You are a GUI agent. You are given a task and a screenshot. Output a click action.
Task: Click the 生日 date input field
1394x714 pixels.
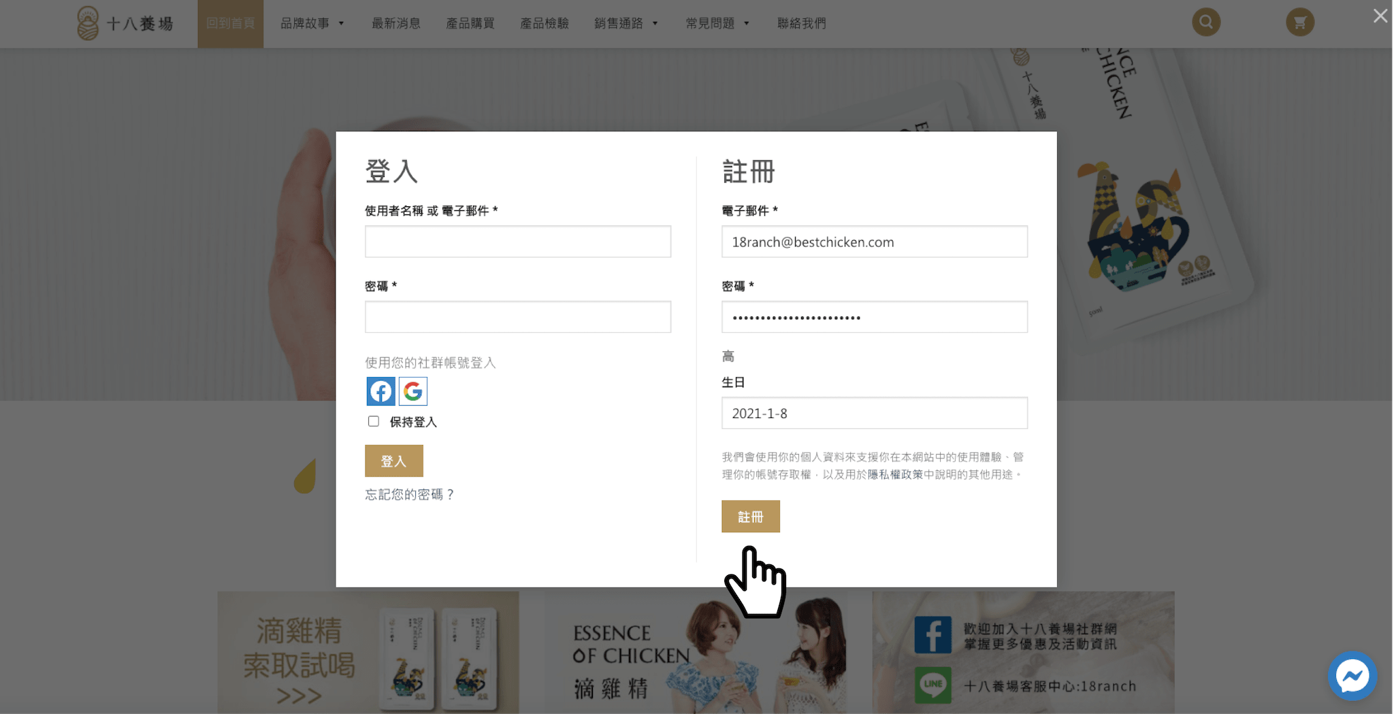click(874, 413)
